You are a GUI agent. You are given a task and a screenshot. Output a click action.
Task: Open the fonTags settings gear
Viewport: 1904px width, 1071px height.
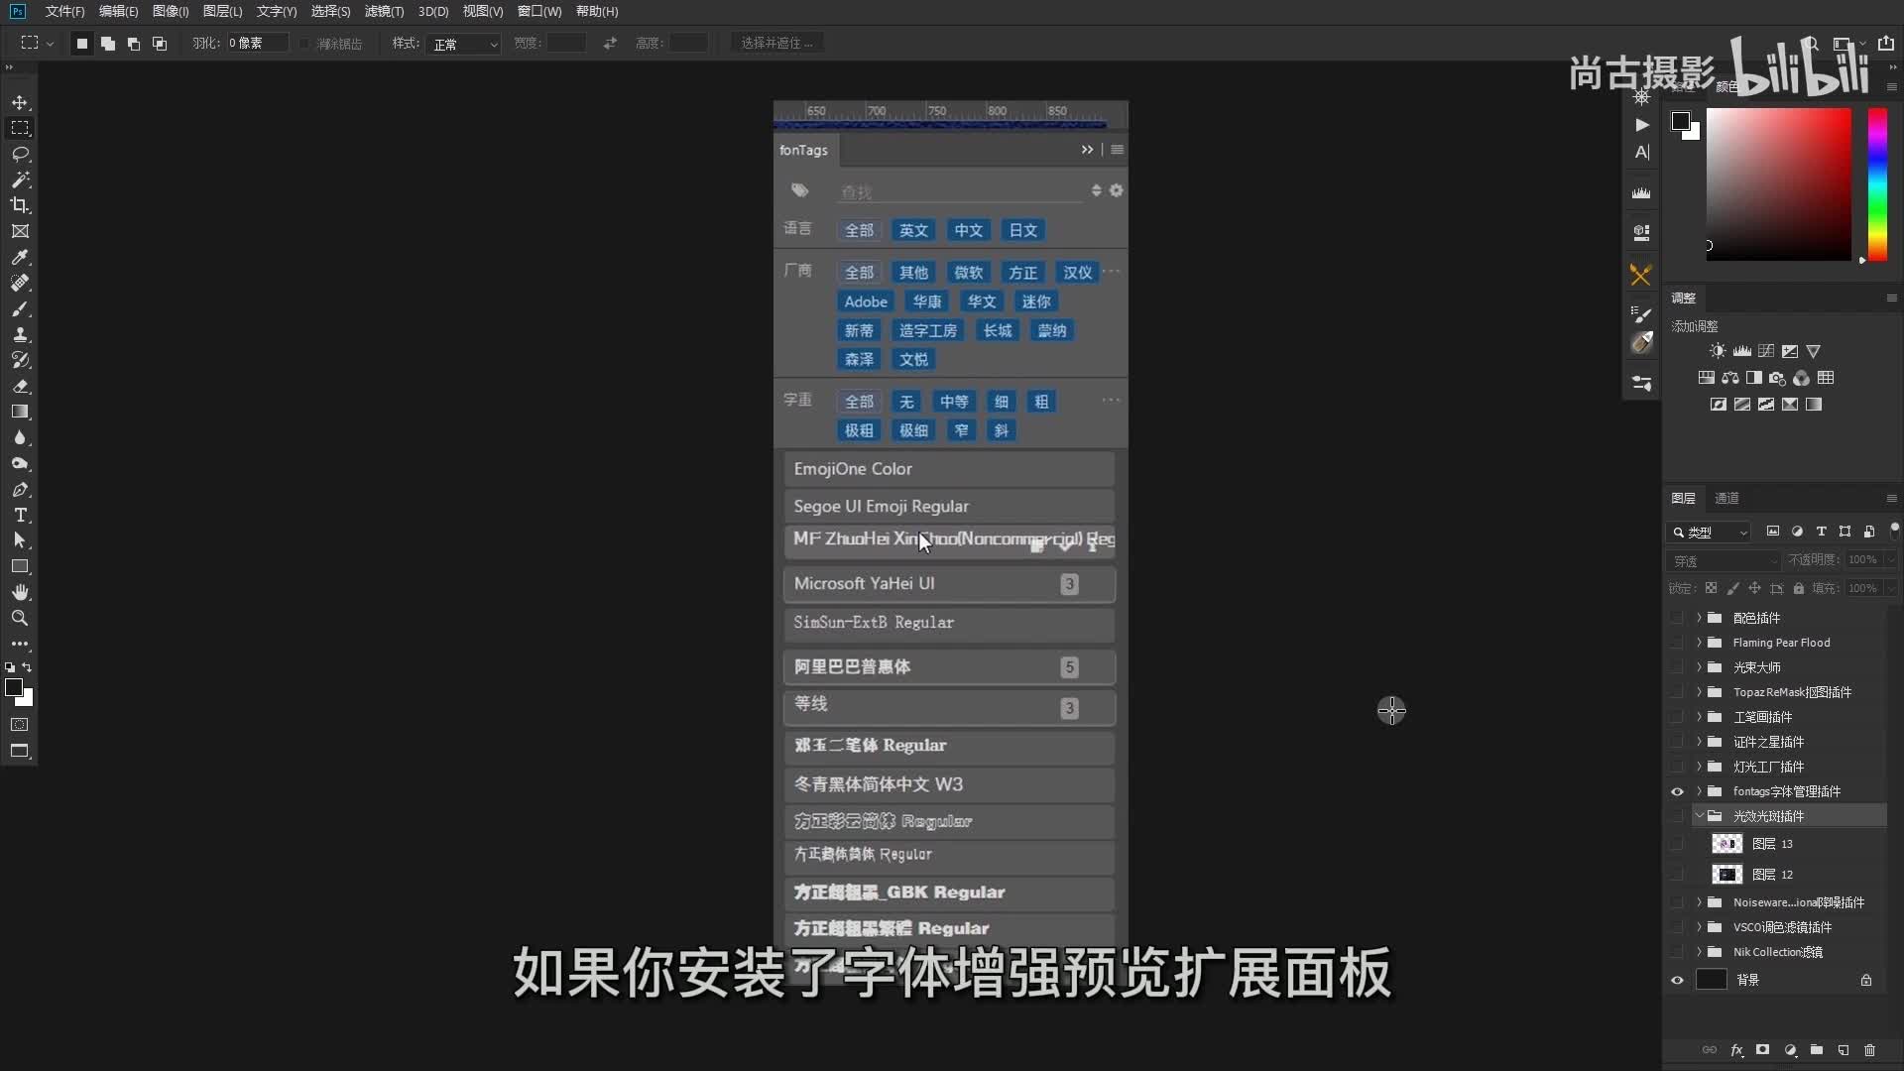pyautogui.click(x=1116, y=190)
